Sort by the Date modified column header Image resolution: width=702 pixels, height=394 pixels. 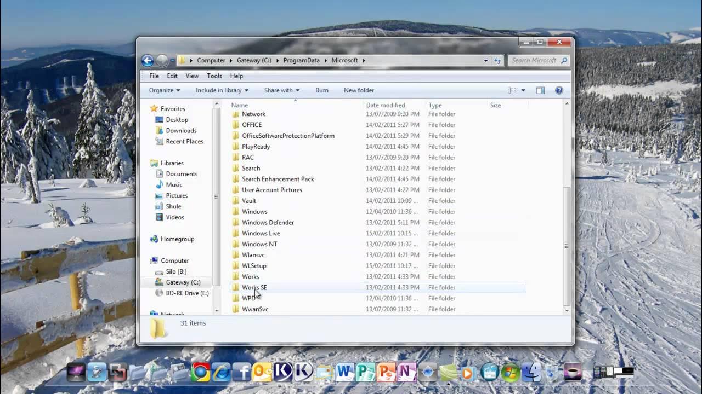click(386, 105)
